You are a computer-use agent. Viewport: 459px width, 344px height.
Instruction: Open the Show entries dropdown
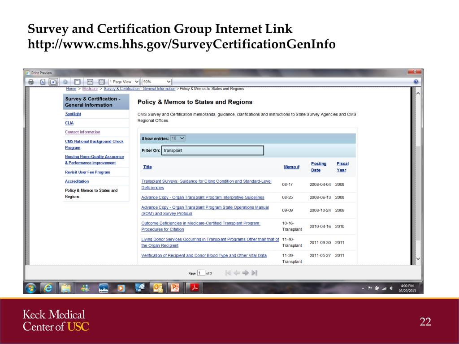click(x=178, y=138)
